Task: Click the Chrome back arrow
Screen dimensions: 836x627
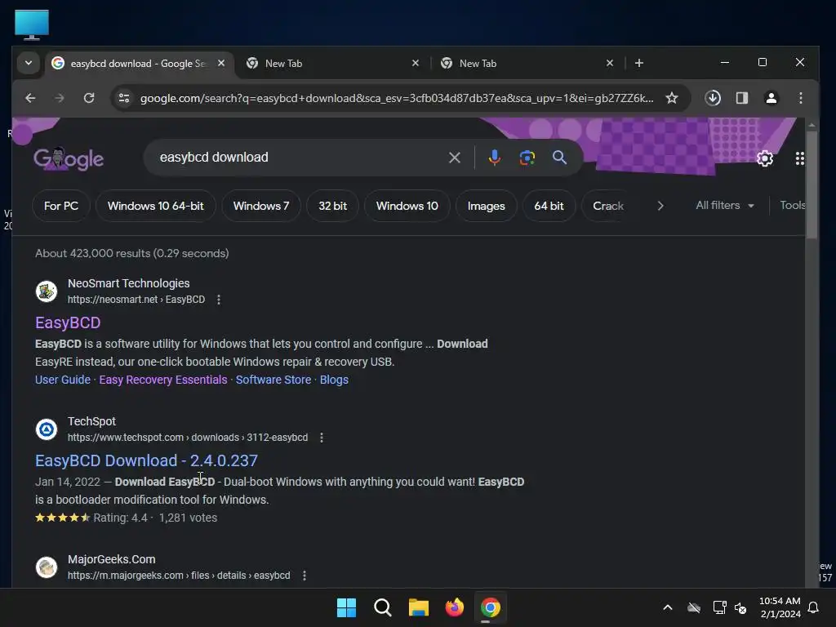Action: coord(30,98)
